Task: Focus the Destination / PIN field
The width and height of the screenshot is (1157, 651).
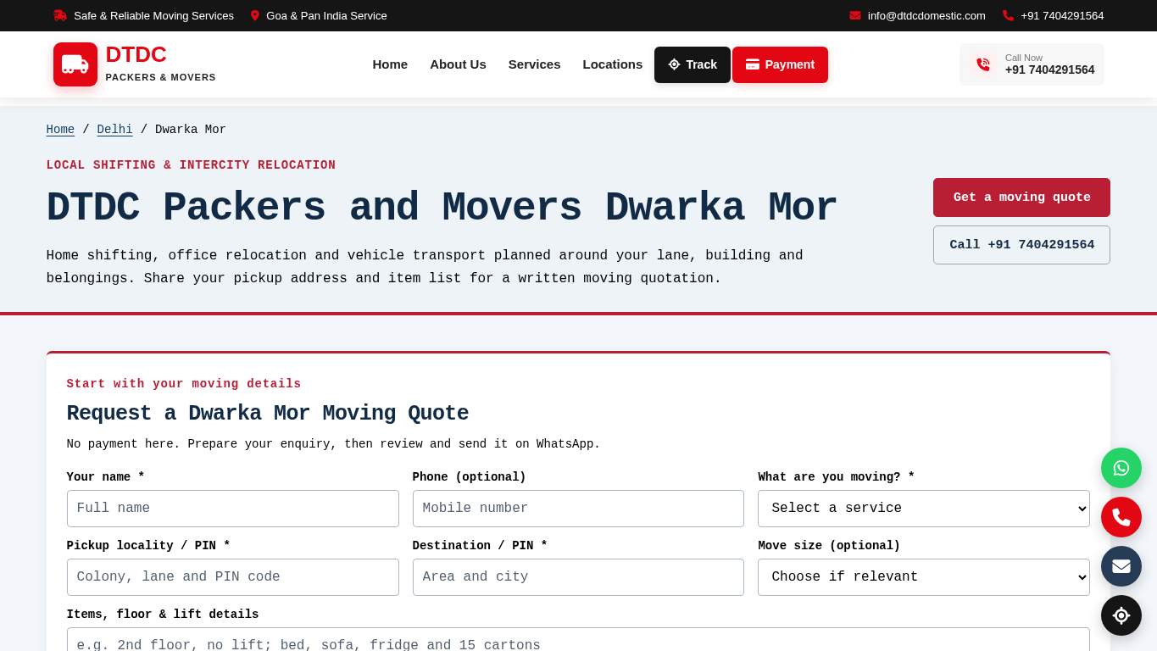Action: (x=578, y=577)
